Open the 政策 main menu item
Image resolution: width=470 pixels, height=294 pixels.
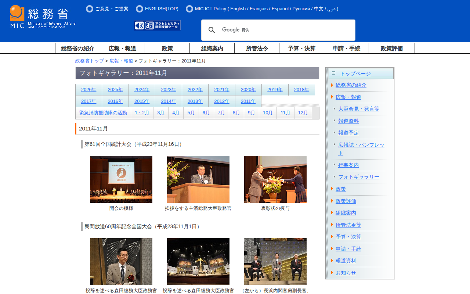pyautogui.click(x=167, y=48)
